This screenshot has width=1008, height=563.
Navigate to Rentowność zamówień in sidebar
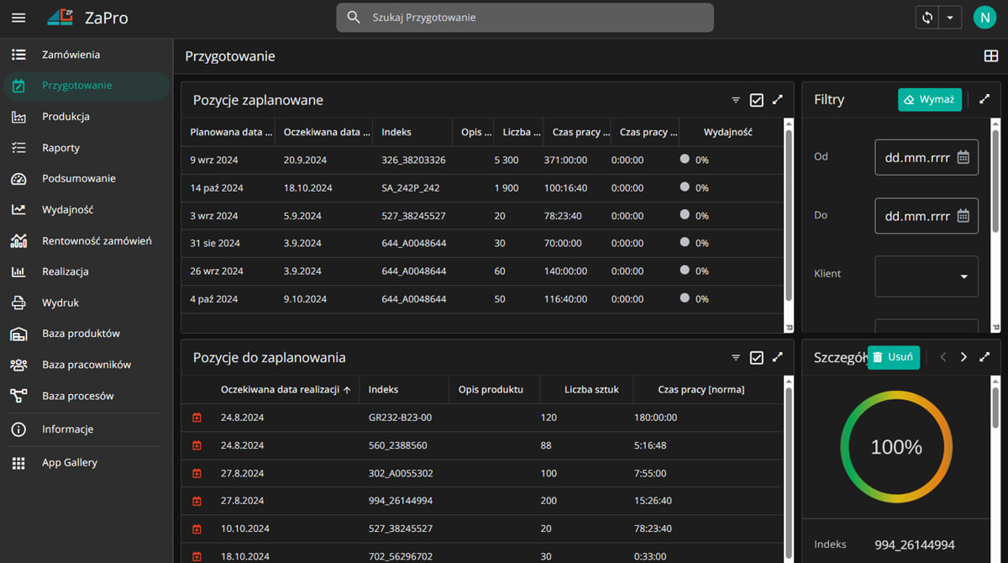(97, 241)
